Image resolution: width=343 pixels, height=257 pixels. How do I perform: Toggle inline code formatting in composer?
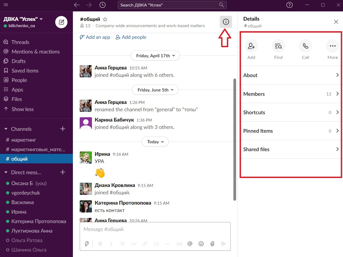tap(134, 244)
